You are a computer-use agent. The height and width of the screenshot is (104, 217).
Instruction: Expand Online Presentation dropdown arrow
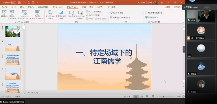coord(30,18)
